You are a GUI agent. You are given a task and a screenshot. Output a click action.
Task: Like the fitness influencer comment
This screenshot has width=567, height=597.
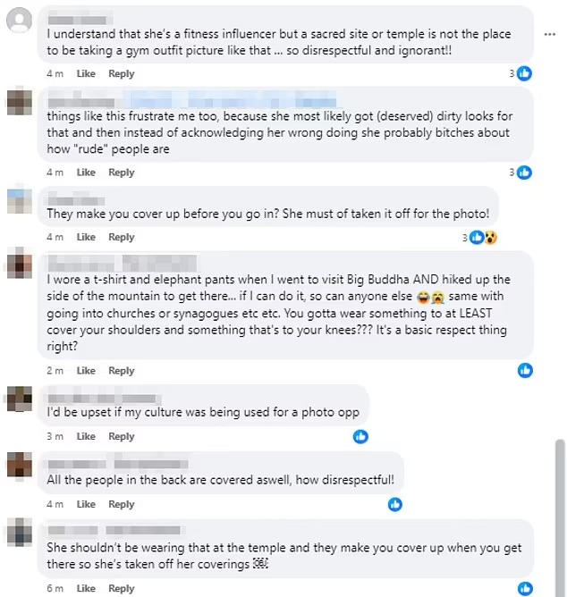point(86,73)
